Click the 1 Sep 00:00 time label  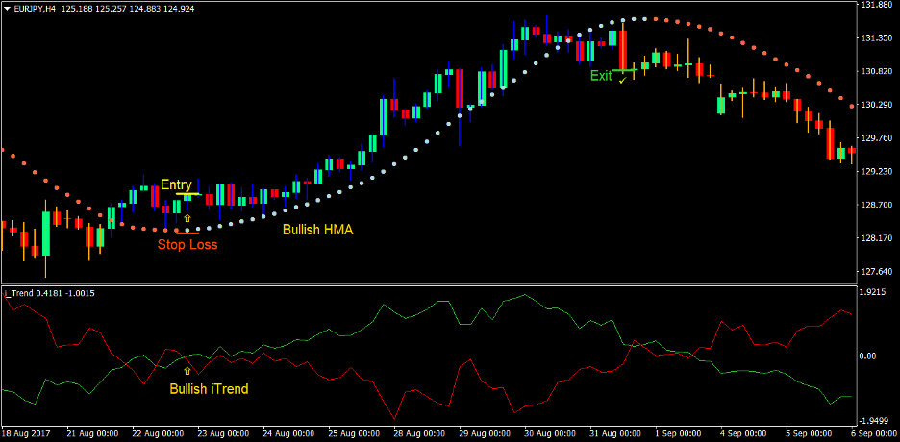tap(679, 434)
